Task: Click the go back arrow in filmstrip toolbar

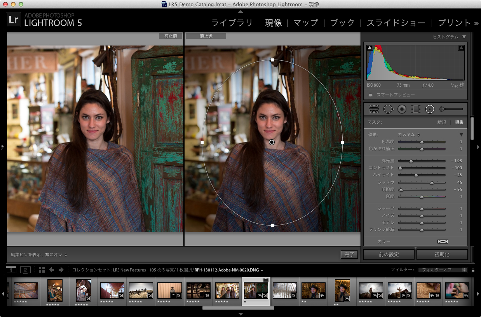Action: point(52,270)
